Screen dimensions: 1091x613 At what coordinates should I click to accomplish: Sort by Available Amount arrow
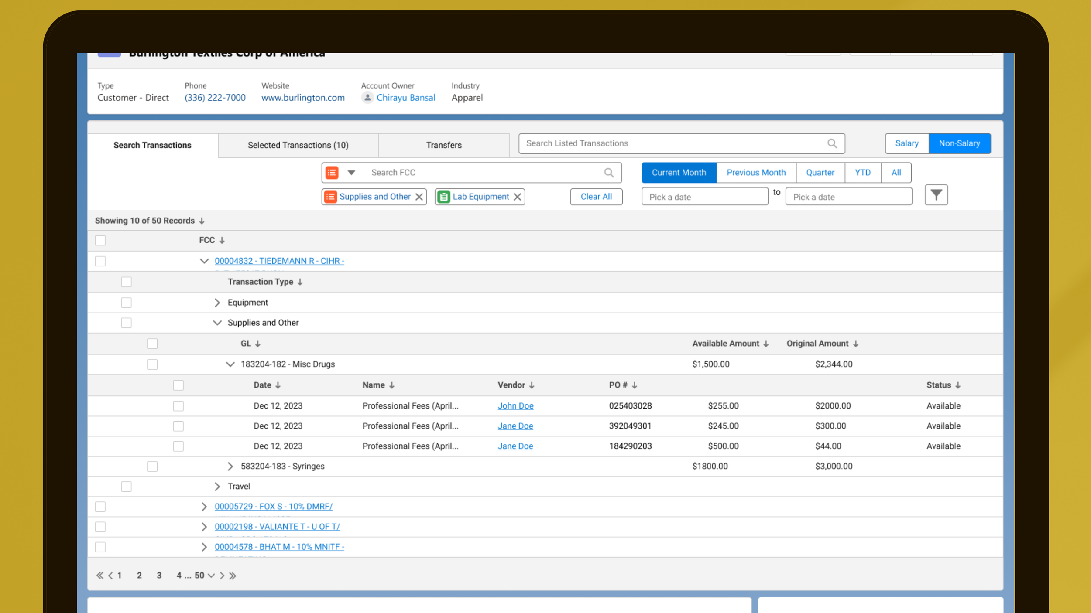[765, 344]
